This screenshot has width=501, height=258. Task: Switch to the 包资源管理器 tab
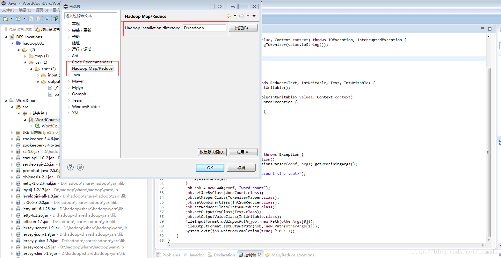(18, 29)
